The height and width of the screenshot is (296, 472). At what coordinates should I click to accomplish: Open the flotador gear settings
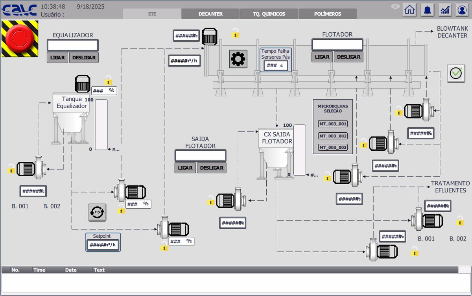(238, 59)
